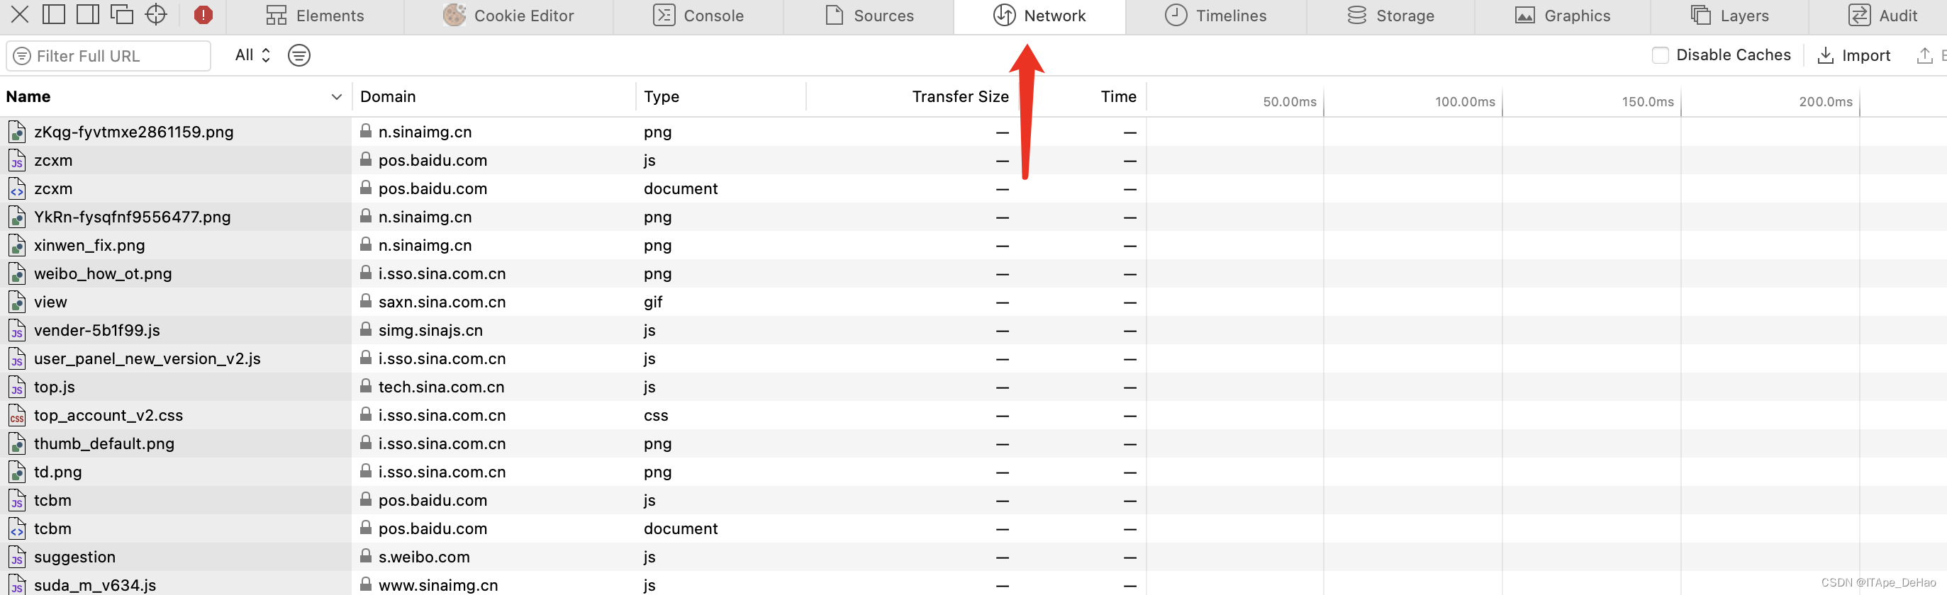The image size is (1947, 595).
Task: Click the s.weibo.com domain cell
Action: pos(424,557)
